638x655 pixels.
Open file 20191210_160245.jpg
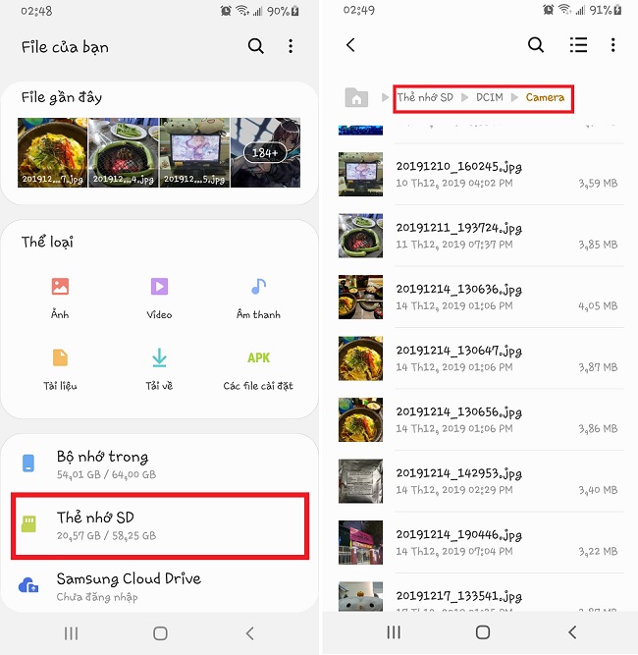click(481, 174)
